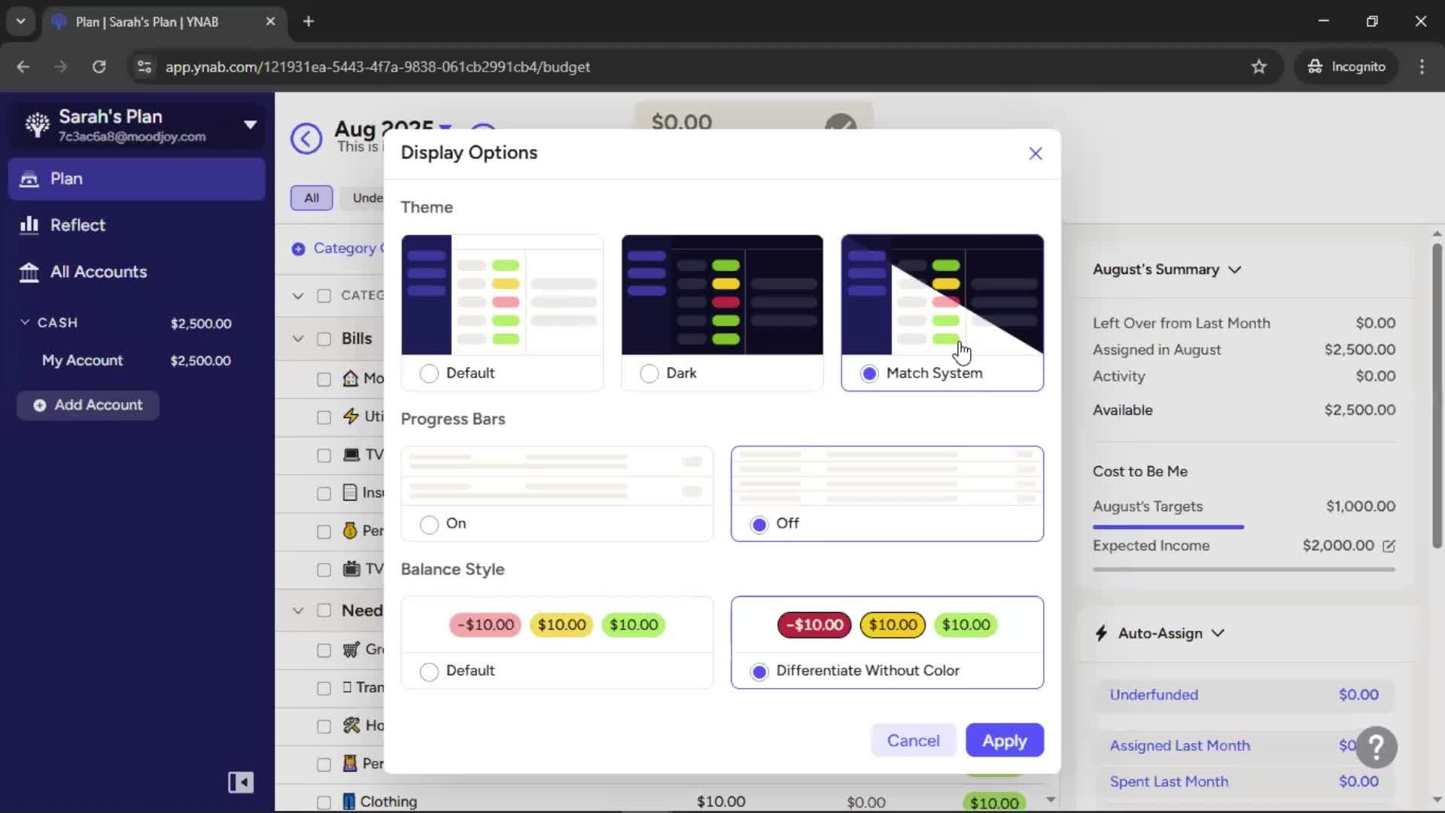Click the tools Home maintenance icon
Screen dimensions: 1445x813
(x=351, y=726)
